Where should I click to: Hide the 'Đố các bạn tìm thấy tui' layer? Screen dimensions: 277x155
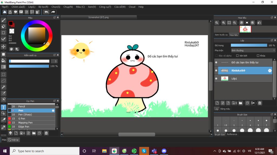click(x=216, y=62)
